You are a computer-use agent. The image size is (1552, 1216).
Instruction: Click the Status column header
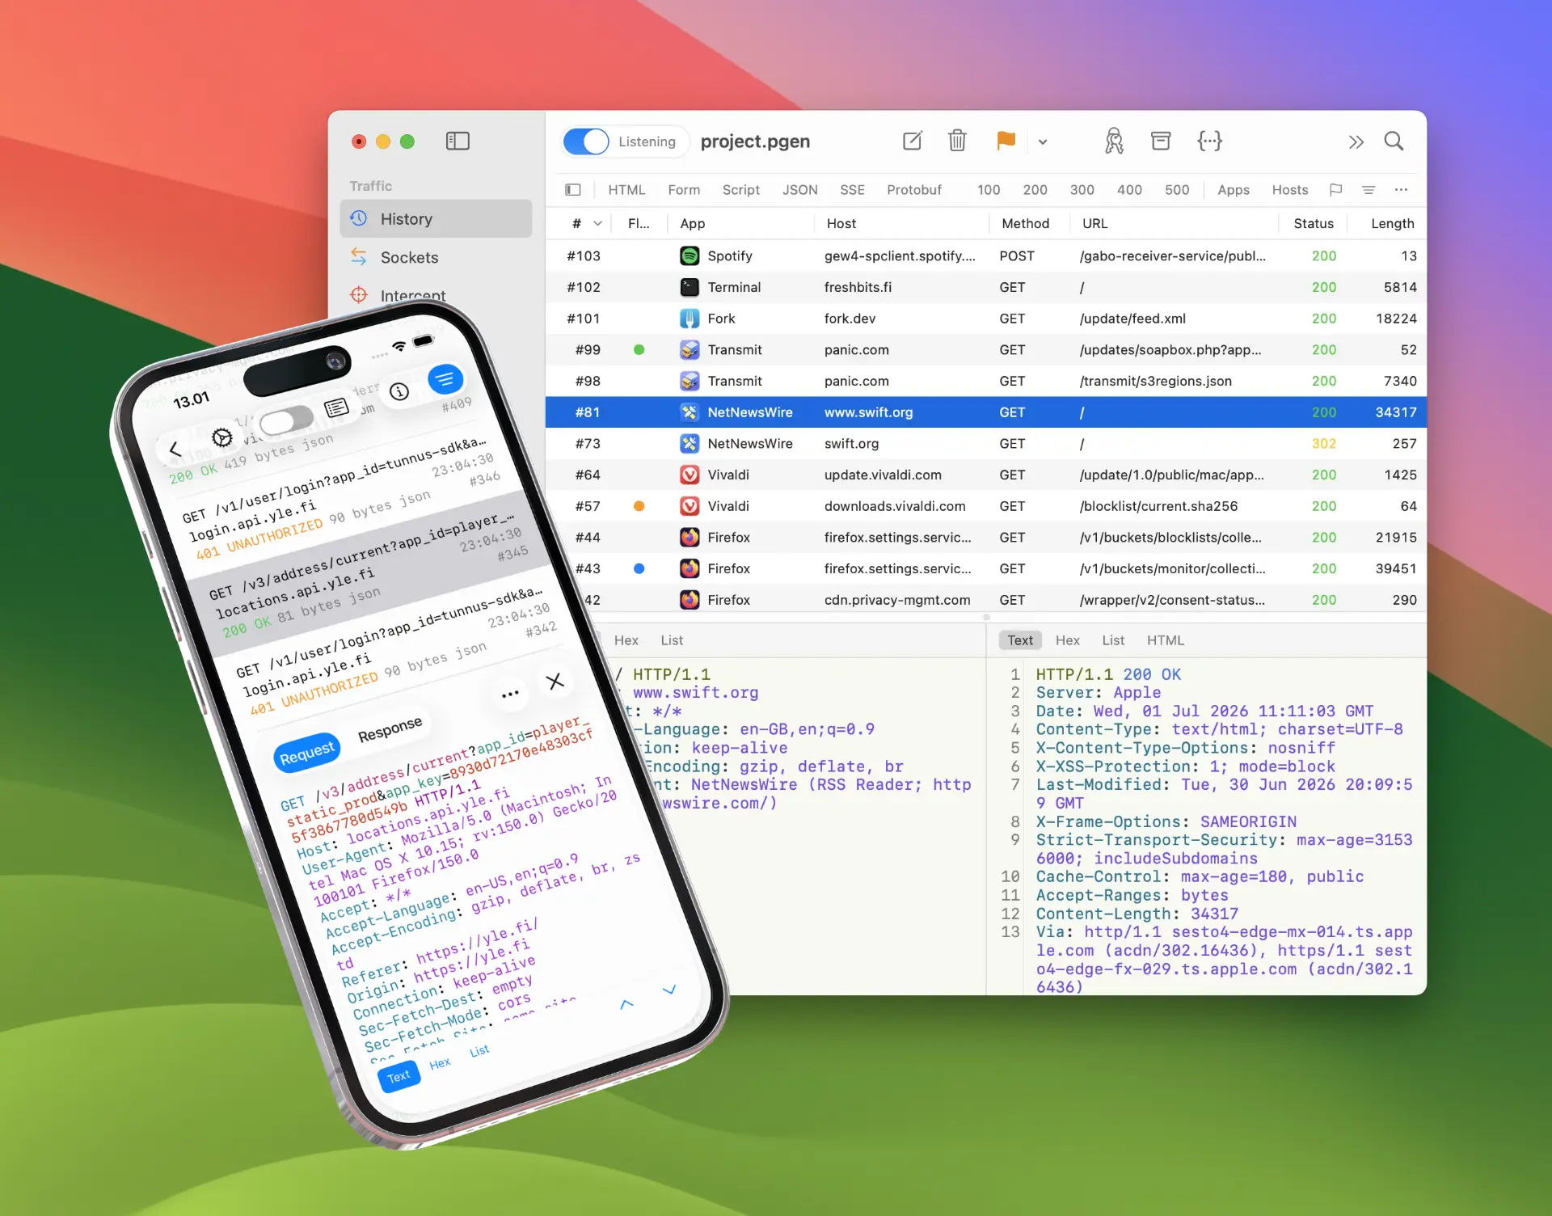pos(1313,224)
